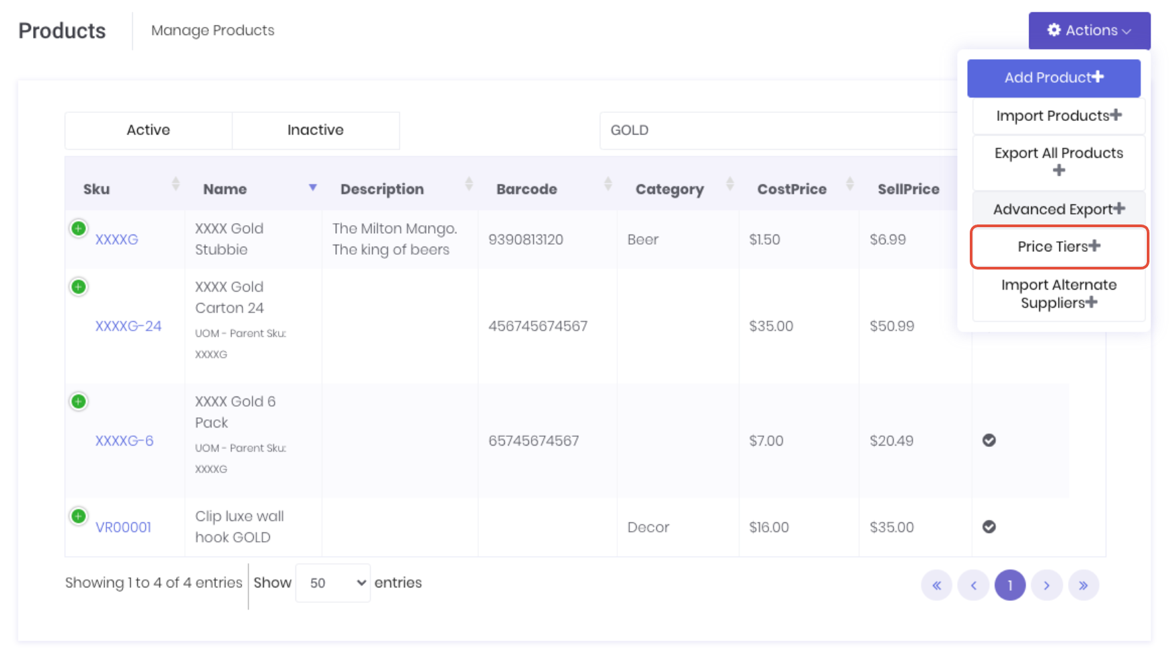
Task: Go to first page double-left arrow
Action: [x=937, y=585]
